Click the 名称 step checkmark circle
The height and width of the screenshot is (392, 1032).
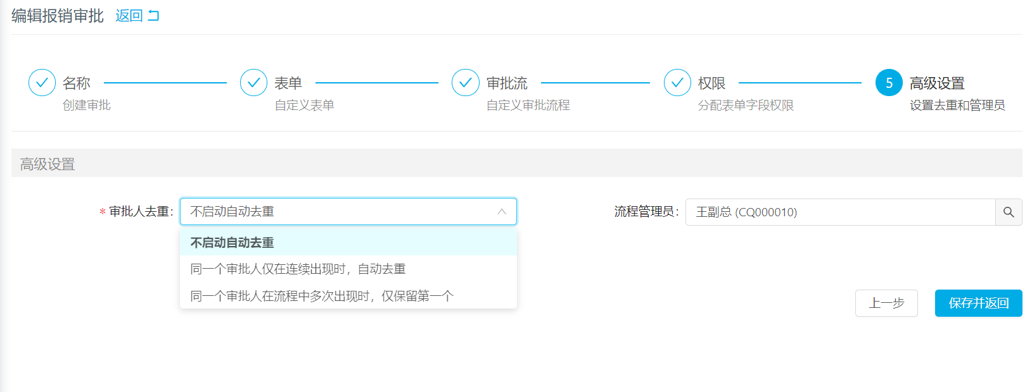[42, 83]
